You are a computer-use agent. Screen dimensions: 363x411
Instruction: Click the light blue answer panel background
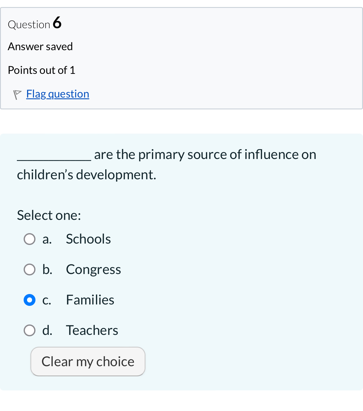253,366
